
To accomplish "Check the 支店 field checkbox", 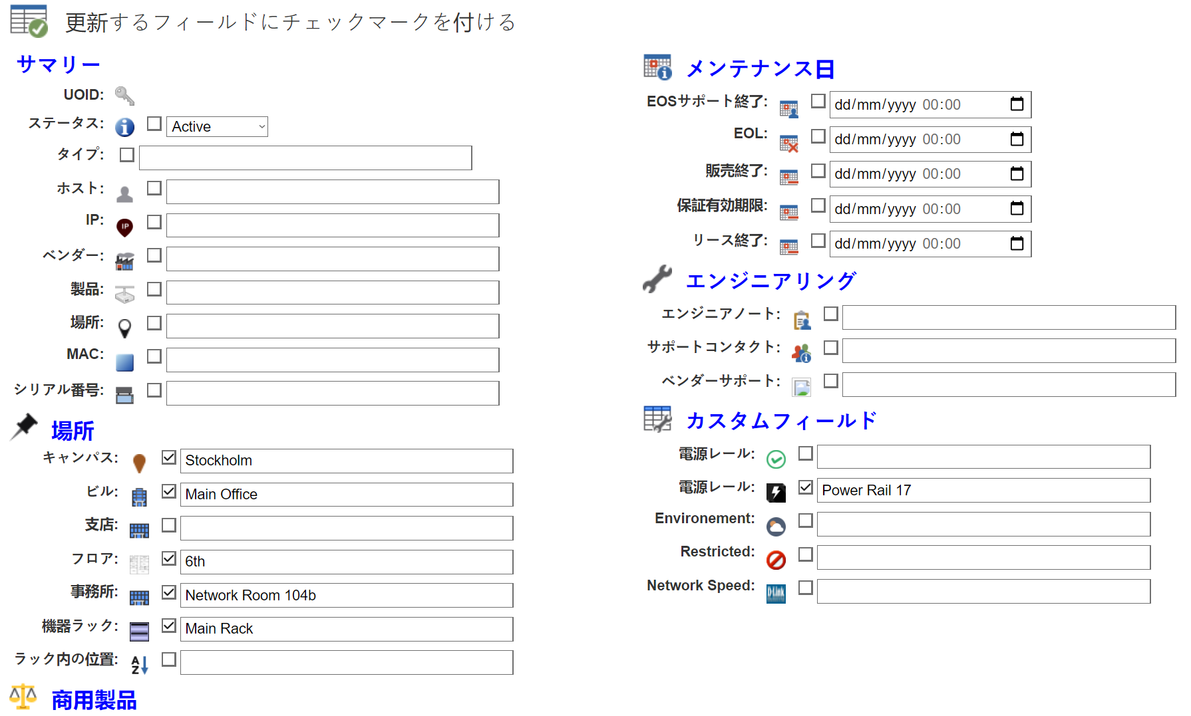I will pyautogui.click(x=169, y=525).
